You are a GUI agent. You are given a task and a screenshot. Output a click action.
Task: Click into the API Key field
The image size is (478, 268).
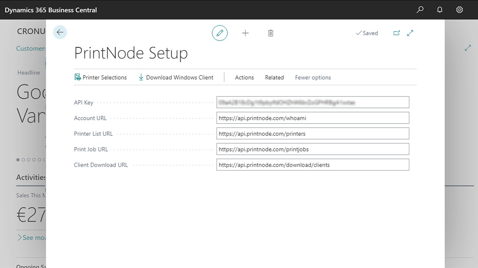pyautogui.click(x=313, y=102)
